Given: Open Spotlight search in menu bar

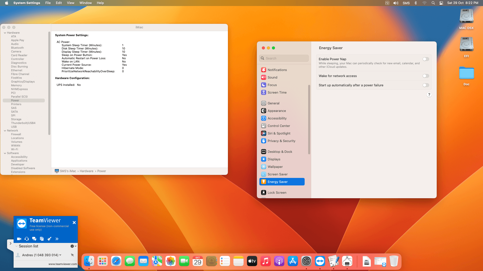Looking at the screenshot, I should 433,3.
